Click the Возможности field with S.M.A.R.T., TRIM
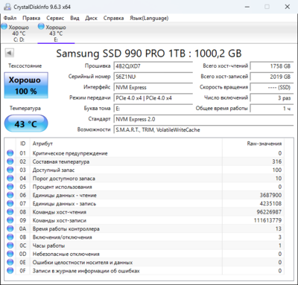Screen dimensions: 298x285 coord(203,129)
